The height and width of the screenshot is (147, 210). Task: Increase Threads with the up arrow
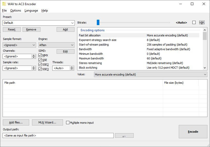tap(72, 67)
